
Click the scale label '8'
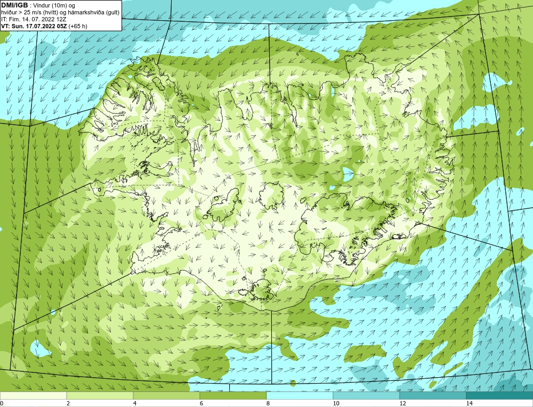click(268, 403)
